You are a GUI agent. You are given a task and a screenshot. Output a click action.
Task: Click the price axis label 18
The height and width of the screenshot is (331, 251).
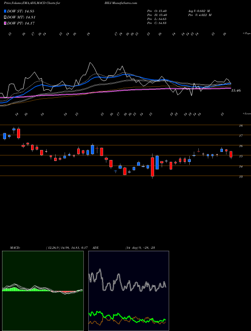[x=240, y=126]
